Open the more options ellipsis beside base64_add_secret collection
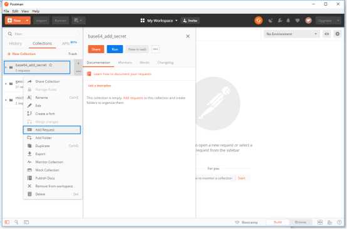 (78, 71)
